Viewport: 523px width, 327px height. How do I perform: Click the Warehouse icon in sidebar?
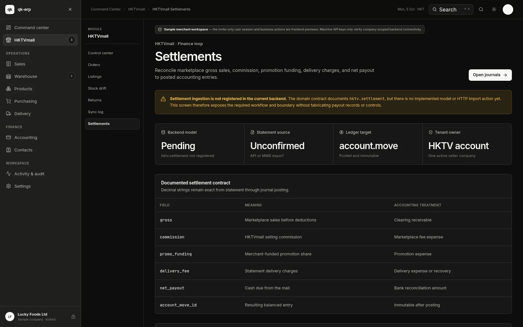(x=8, y=76)
